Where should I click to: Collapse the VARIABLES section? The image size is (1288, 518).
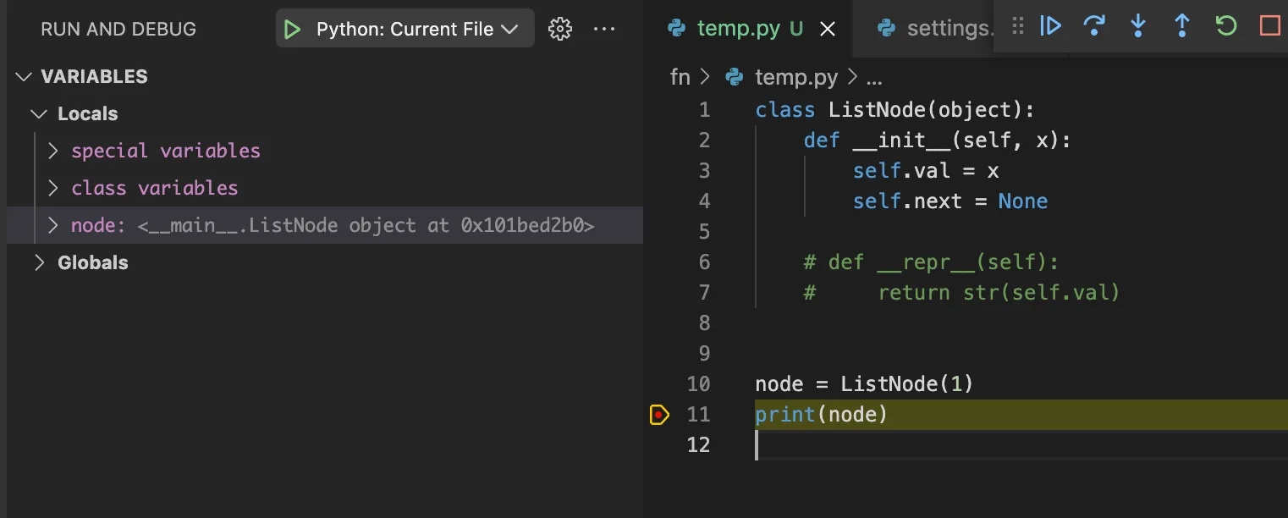pyautogui.click(x=24, y=77)
